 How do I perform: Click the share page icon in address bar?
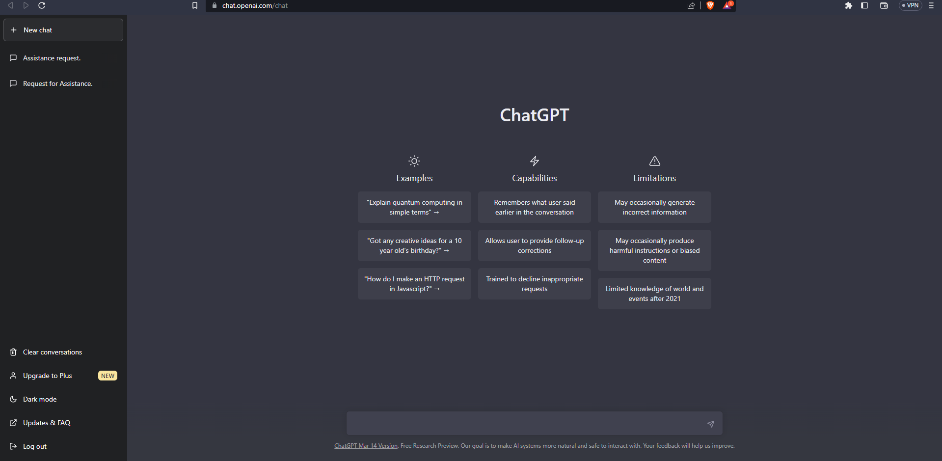(691, 5)
